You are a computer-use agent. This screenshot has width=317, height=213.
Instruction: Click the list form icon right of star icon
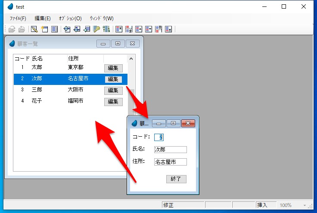[x=55, y=29]
